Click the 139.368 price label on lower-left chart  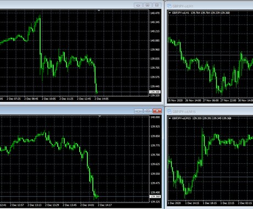pyautogui.click(x=155, y=196)
